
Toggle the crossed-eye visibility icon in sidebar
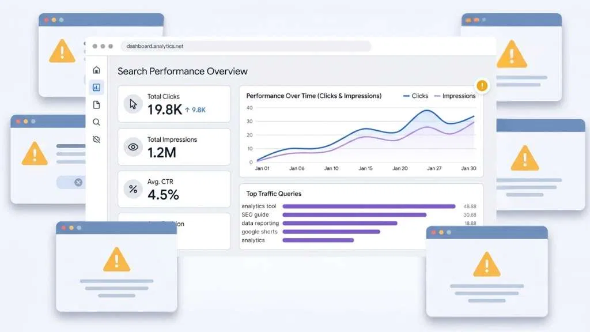pyautogui.click(x=96, y=139)
